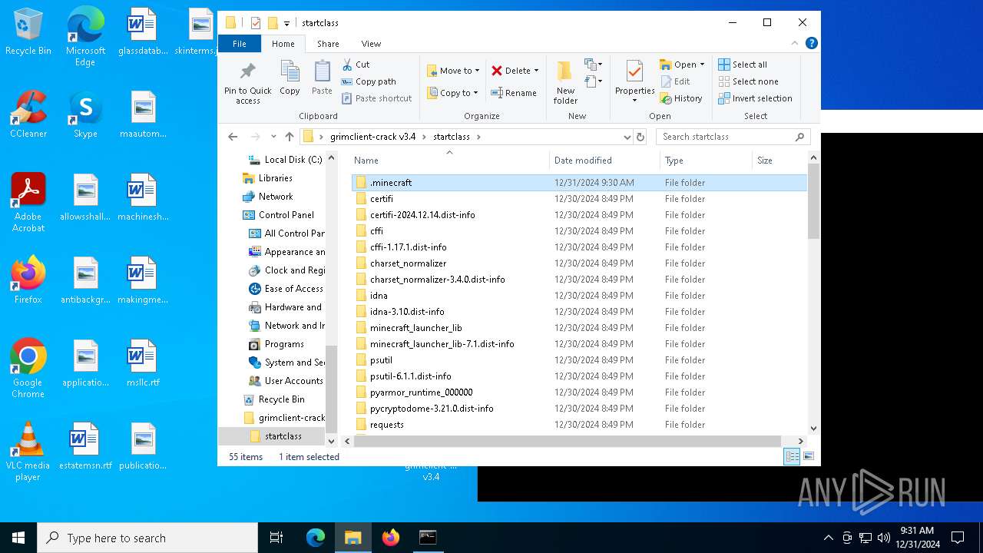983x553 pixels.
Task: Open Google Chrome desktop shortcut
Action: [28, 369]
